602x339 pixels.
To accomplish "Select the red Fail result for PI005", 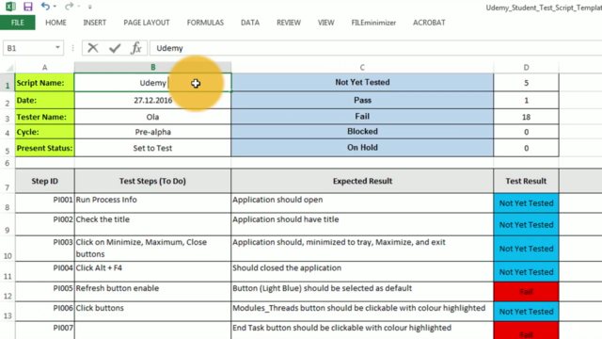I will [526, 292].
